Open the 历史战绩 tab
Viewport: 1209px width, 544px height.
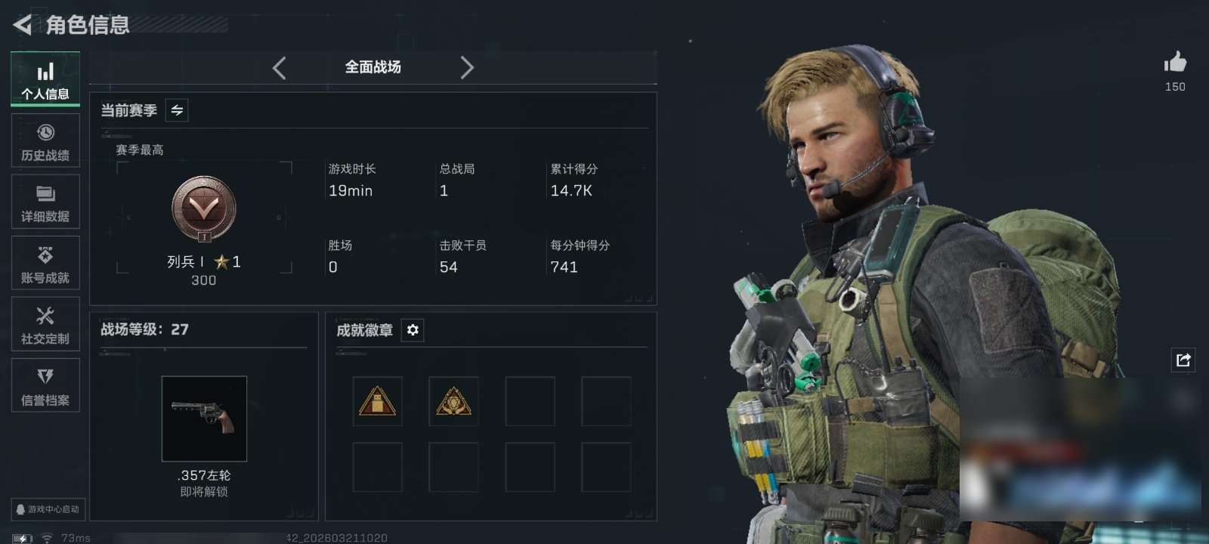click(45, 141)
